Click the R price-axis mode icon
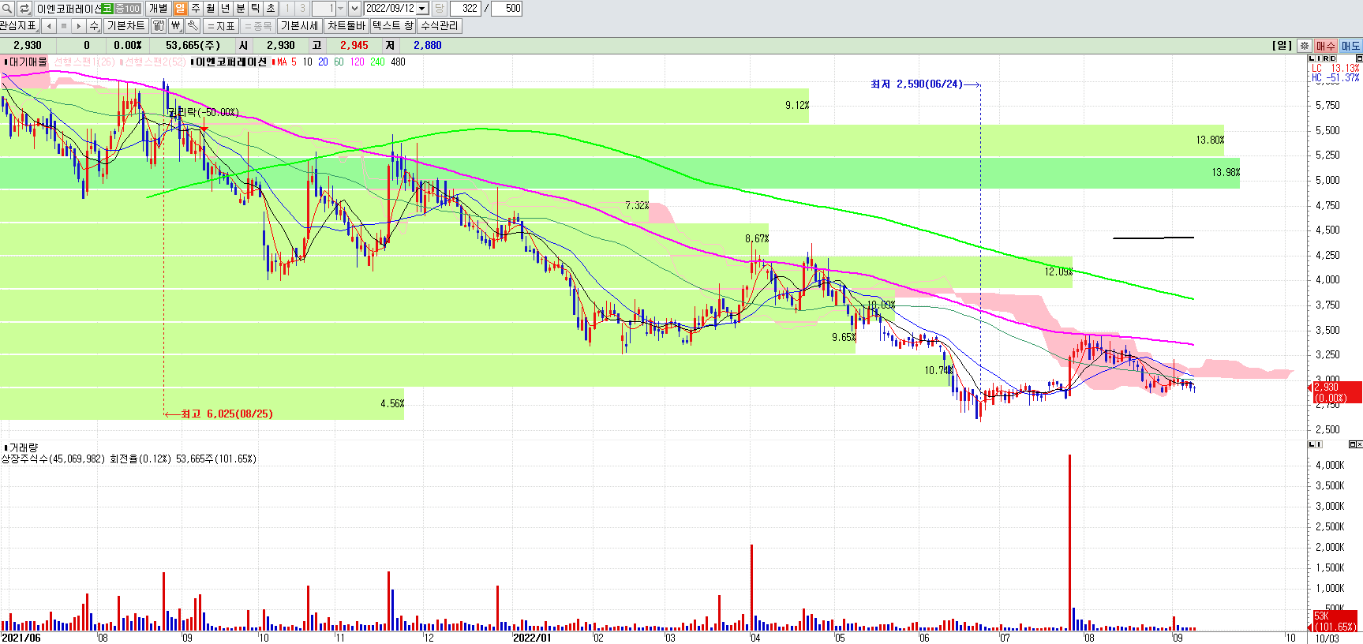This screenshot has height=644, width=1363. click(1326, 58)
